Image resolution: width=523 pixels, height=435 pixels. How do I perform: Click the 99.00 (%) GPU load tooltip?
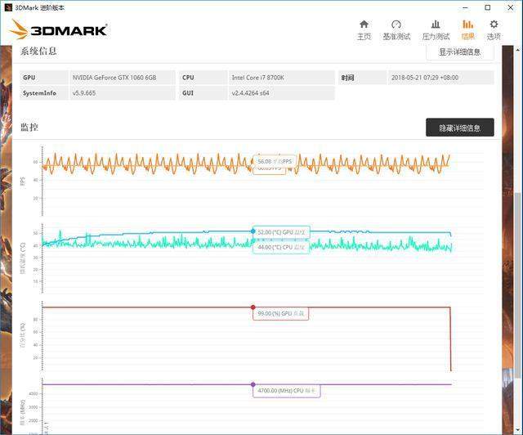coord(280,314)
